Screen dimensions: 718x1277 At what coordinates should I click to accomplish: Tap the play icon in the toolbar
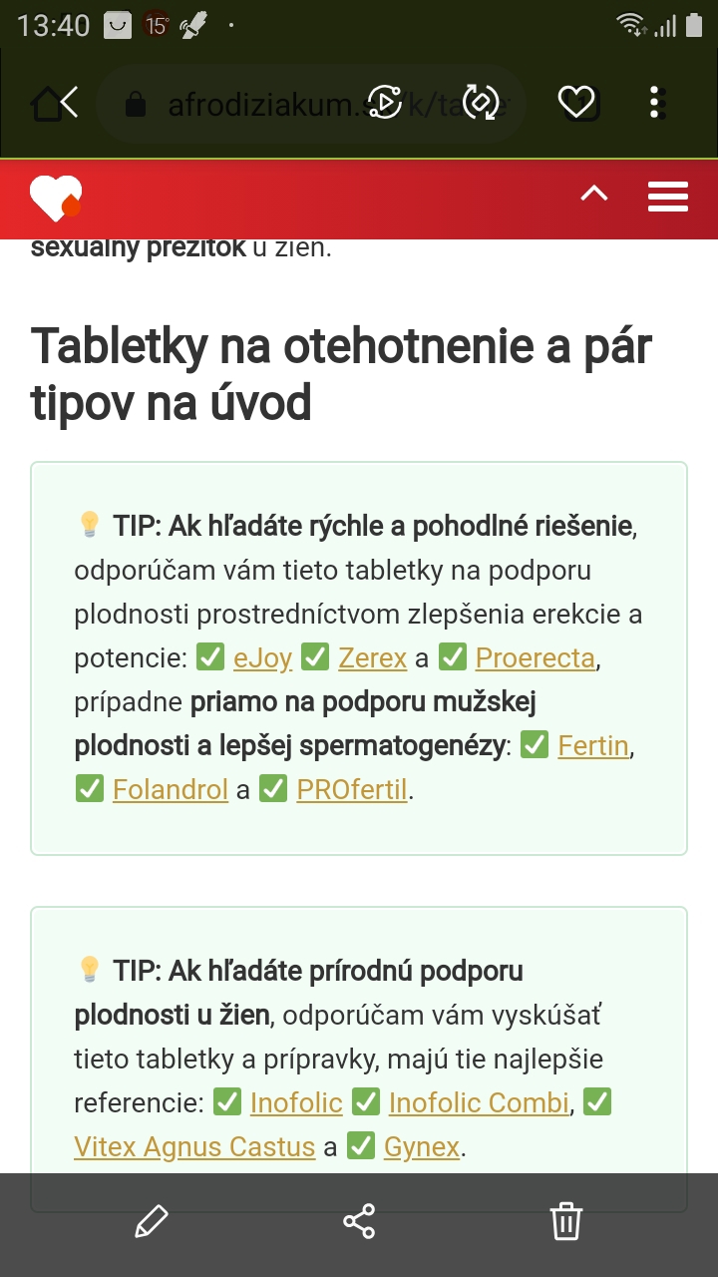coord(385,102)
